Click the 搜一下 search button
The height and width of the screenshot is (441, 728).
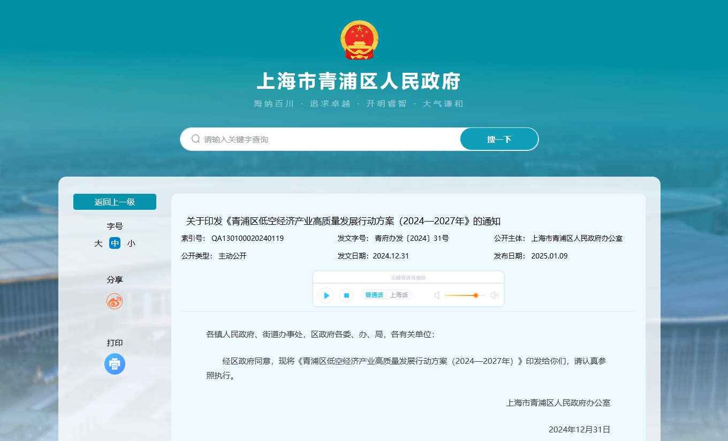coord(499,139)
